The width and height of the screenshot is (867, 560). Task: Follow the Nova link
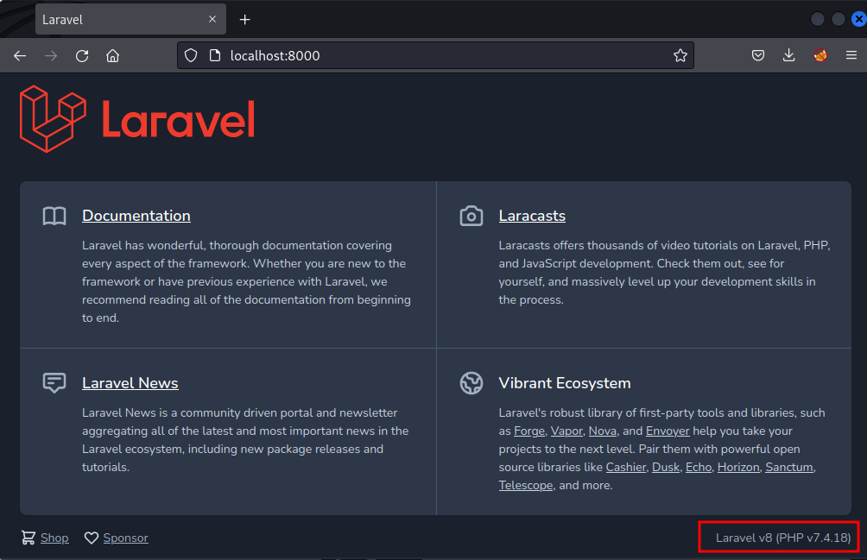click(x=602, y=431)
